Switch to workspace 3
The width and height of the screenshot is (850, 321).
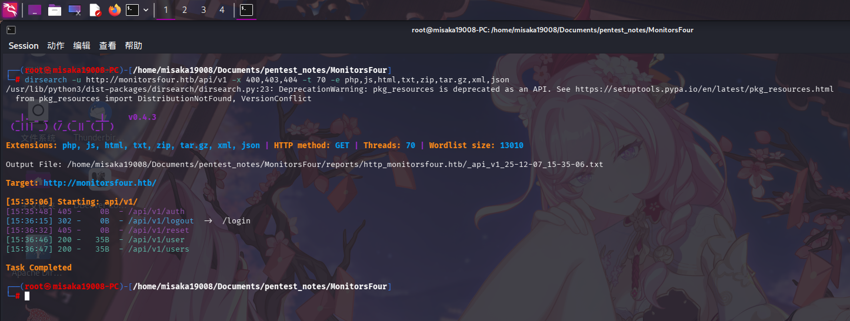click(x=204, y=10)
